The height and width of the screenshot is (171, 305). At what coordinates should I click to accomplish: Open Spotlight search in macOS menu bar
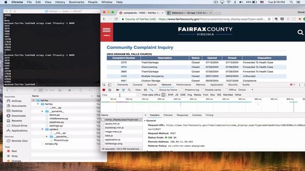point(291,2)
